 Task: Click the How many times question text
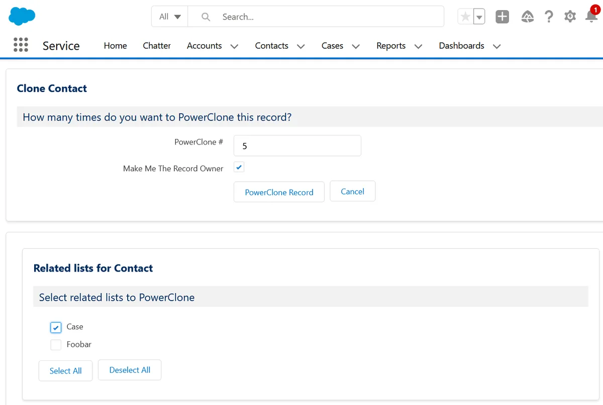(157, 117)
